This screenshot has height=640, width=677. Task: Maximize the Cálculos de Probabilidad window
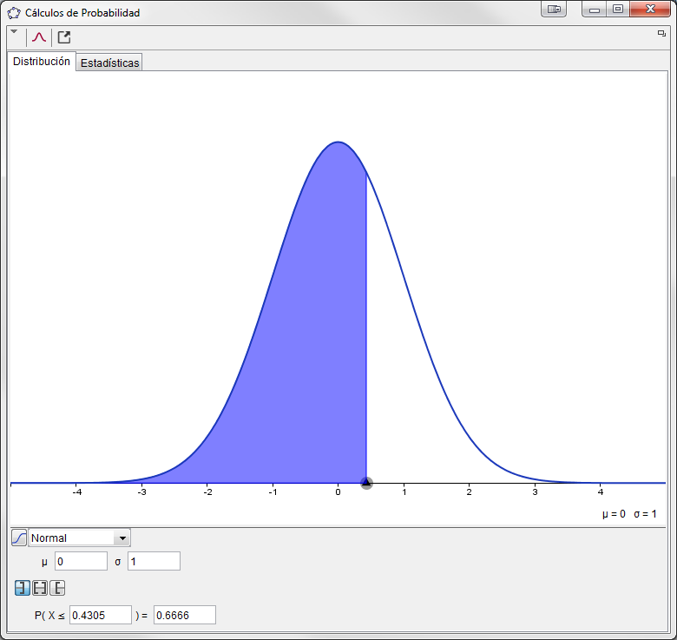click(617, 10)
